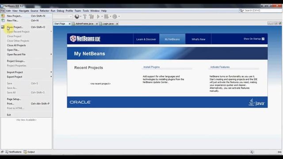
Task: Close the AdminFrame.java tab
Action: pyautogui.click(x=97, y=24)
